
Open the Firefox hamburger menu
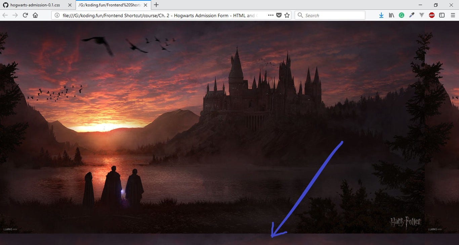point(453,15)
